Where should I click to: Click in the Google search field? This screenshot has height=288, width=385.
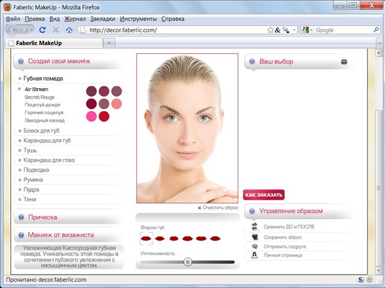(343, 30)
